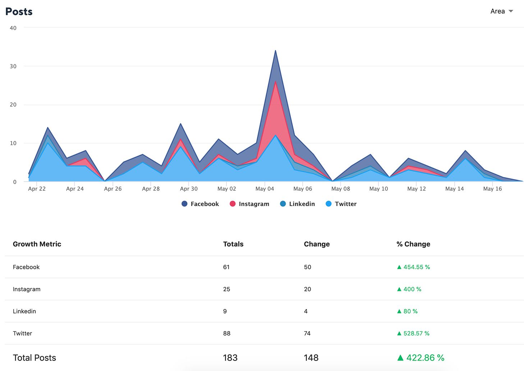Toggle the Linkedin data series off
524x371 pixels.
[297, 203]
